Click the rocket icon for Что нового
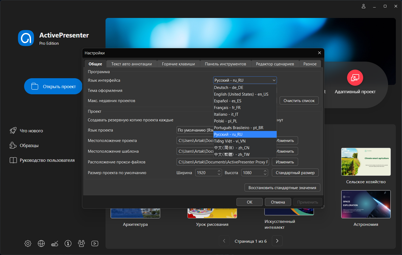This screenshot has width=402, height=255. tap(13, 131)
